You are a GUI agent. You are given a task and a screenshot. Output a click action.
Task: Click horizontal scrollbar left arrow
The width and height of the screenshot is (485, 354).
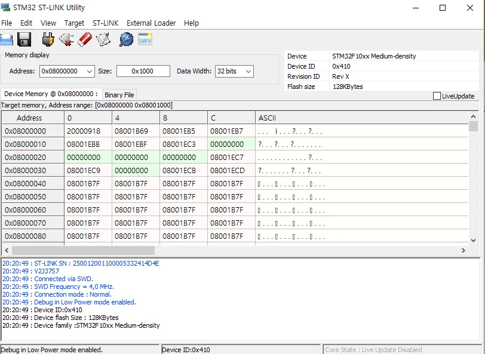click(x=7, y=251)
